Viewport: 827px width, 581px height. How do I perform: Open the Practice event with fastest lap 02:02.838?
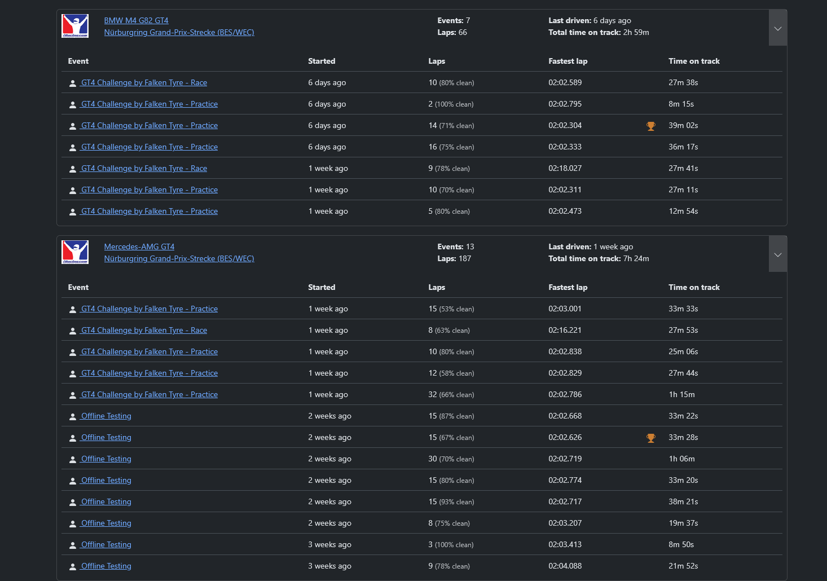coord(149,351)
